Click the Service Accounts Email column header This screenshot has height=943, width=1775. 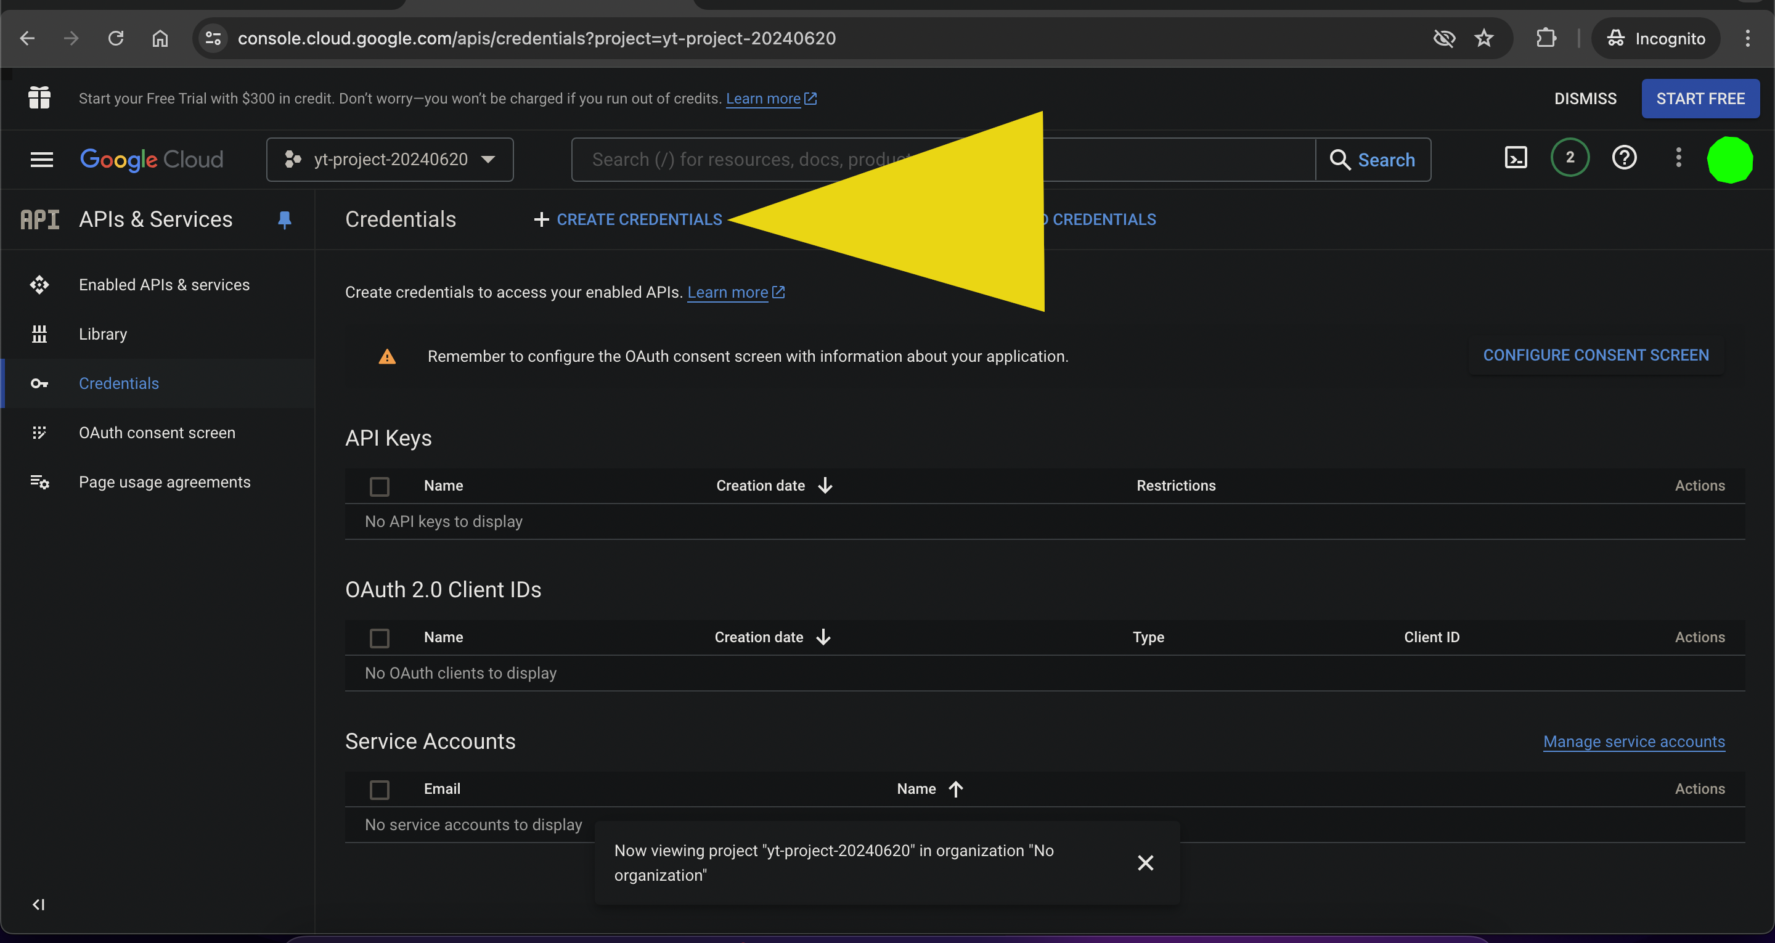tap(443, 790)
